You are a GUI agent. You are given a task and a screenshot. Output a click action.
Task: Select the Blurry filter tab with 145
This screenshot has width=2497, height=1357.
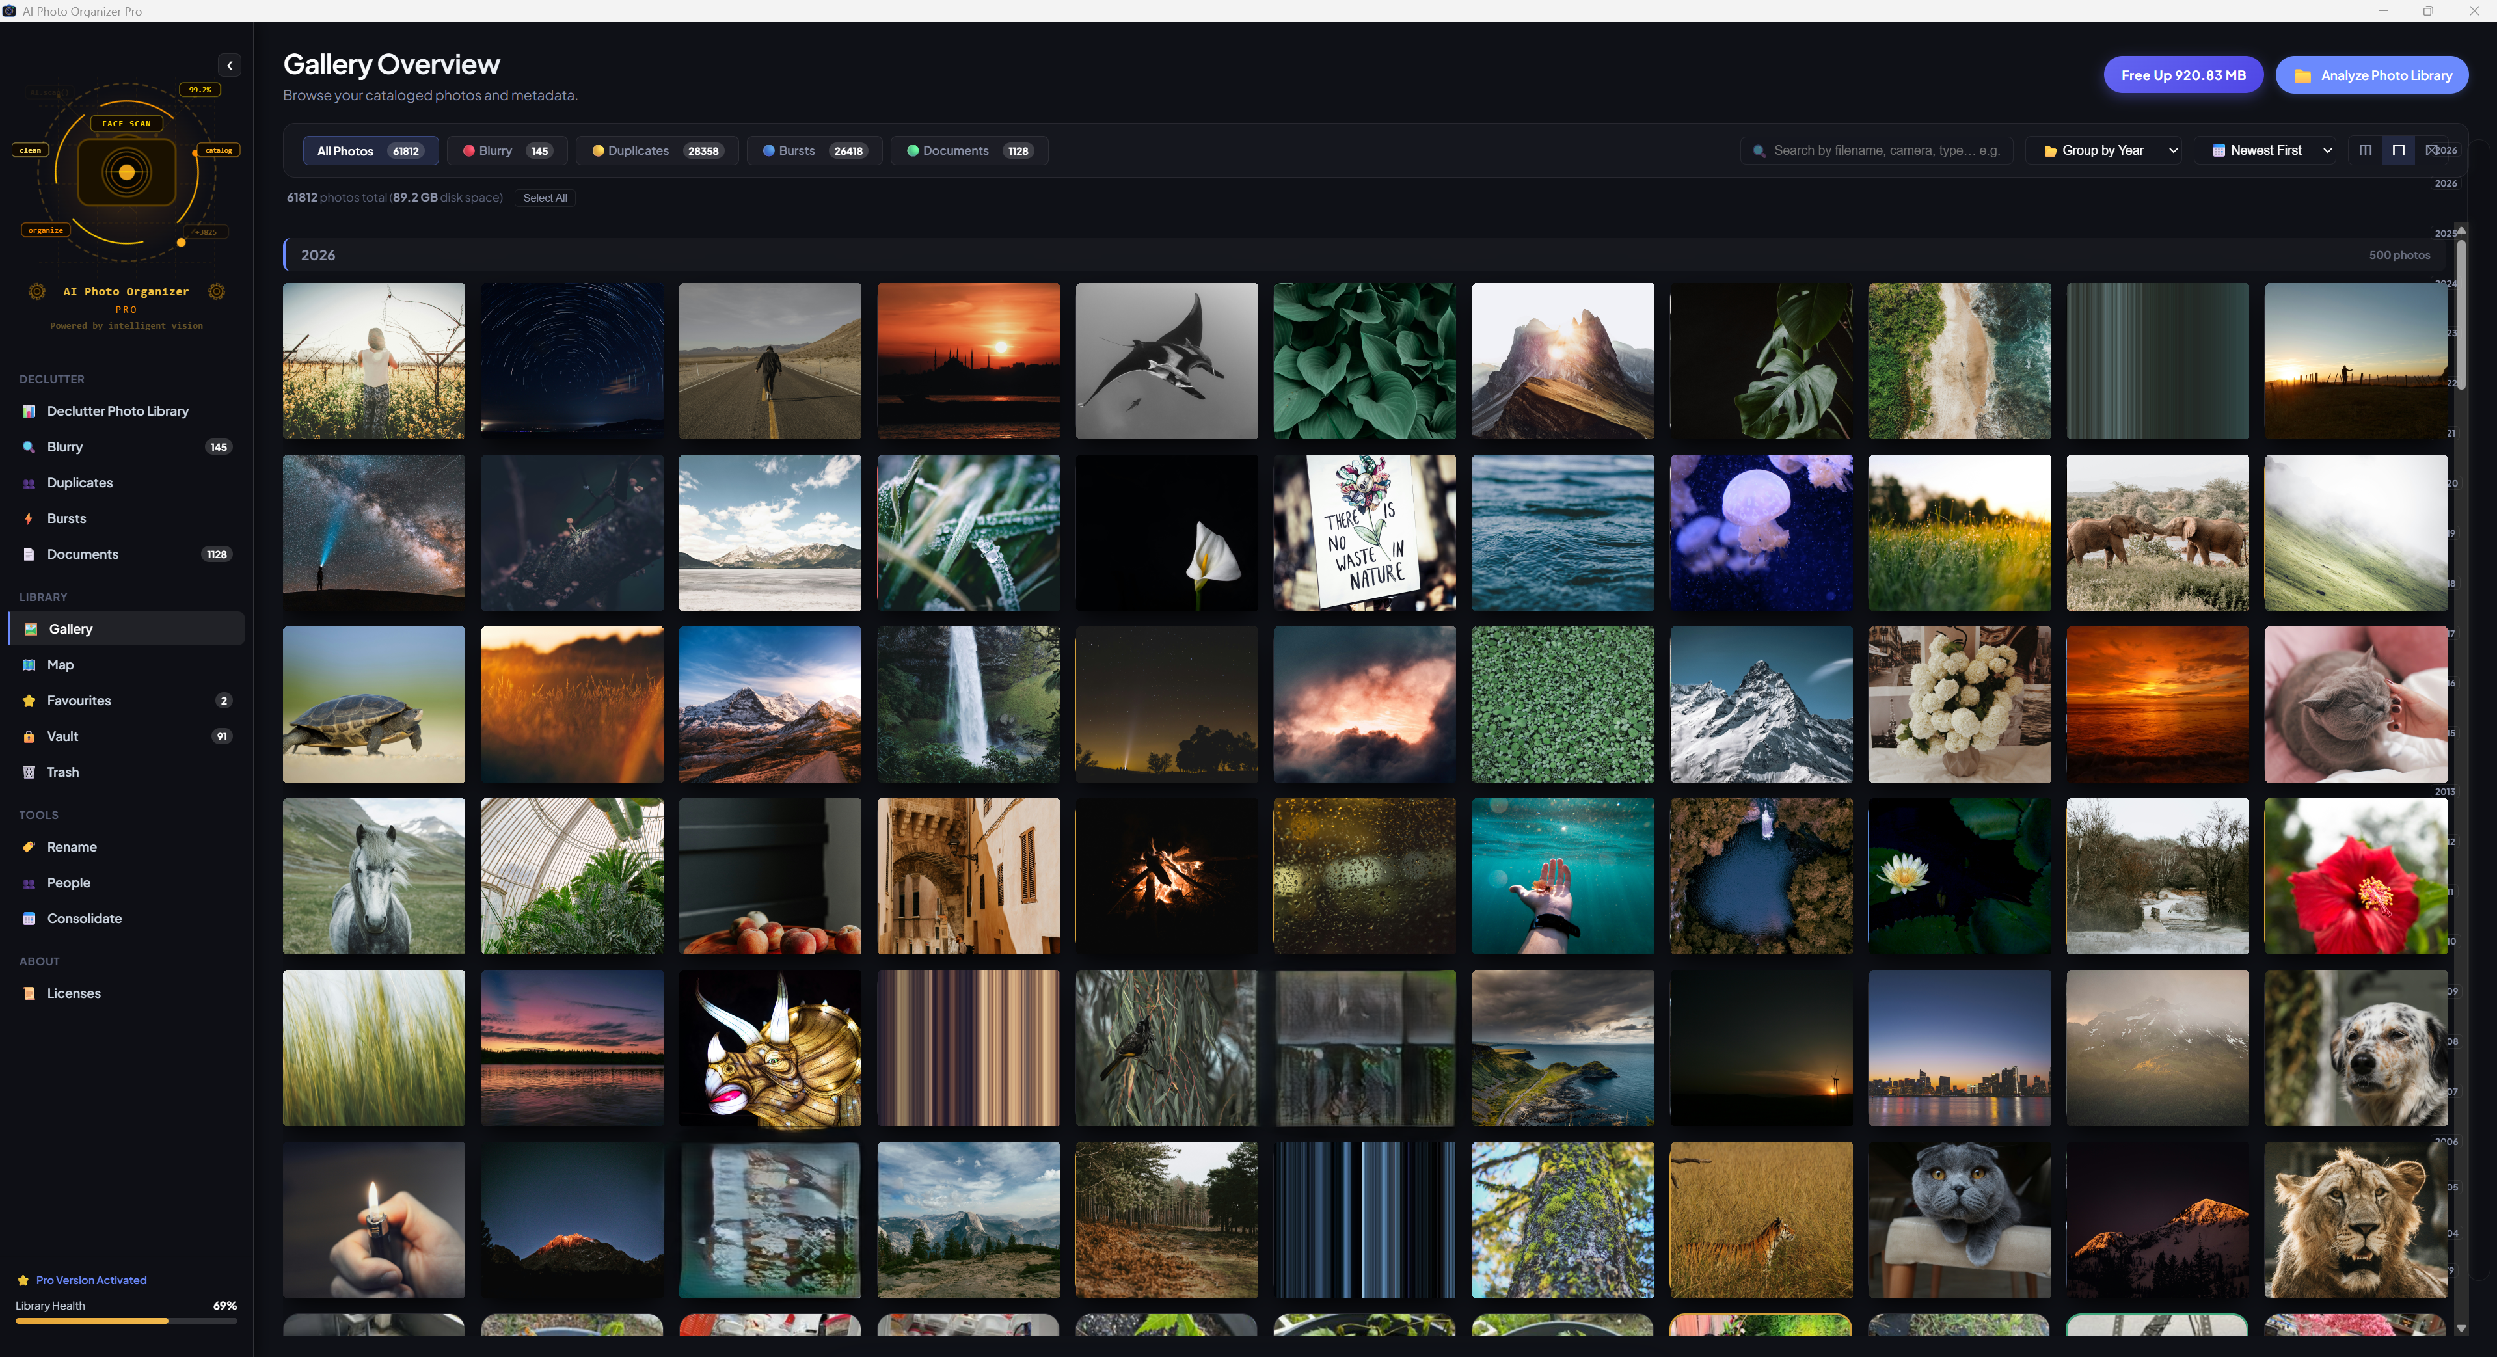tap(507, 150)
